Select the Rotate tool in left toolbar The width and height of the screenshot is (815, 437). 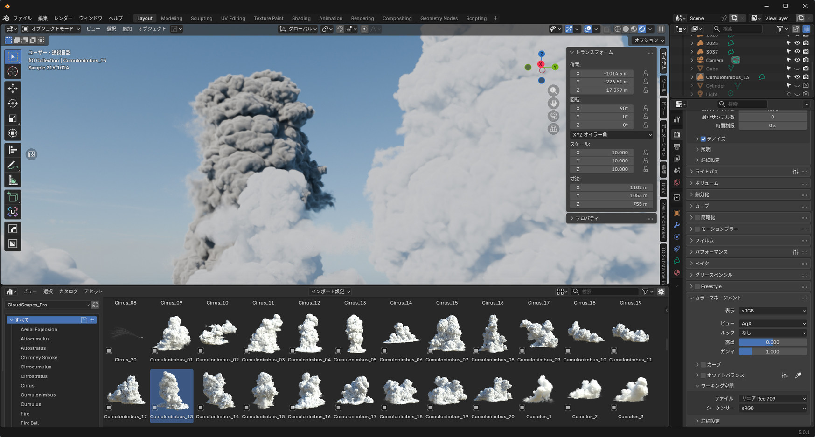(13, 104)
